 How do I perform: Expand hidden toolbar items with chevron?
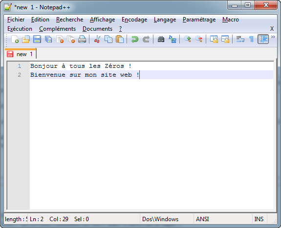[273, 37]
